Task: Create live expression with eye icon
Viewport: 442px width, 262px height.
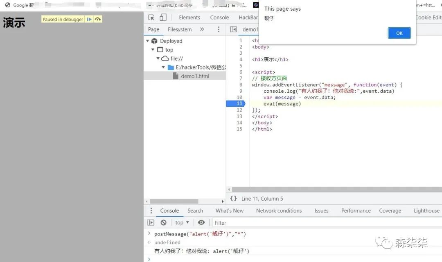Action: tap(201, 223)
